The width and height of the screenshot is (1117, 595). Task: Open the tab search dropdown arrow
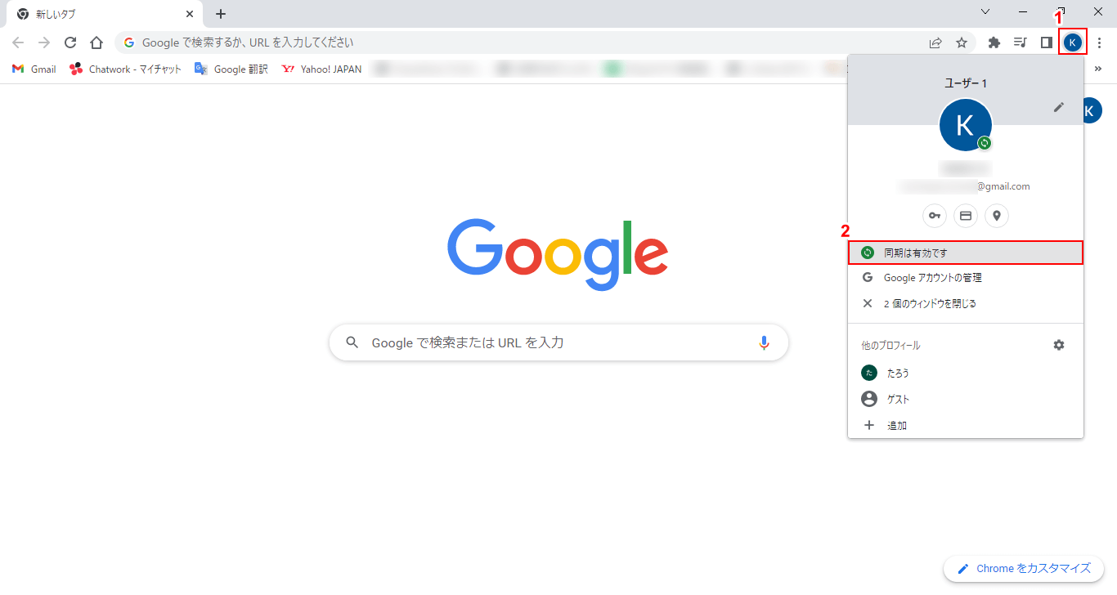pos(985,11)
